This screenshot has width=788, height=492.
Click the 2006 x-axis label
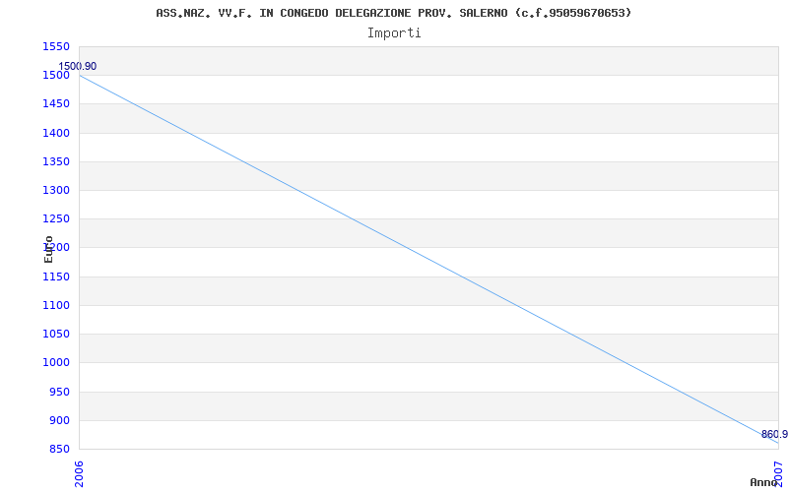coord(80,474)
